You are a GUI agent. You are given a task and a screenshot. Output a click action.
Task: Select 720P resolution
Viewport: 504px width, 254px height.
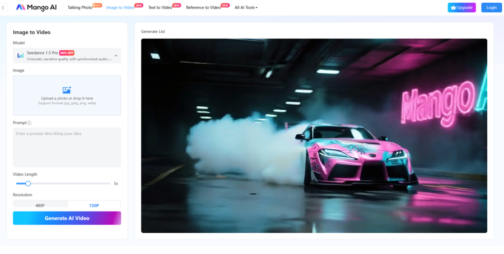click(x=94, y=205)
